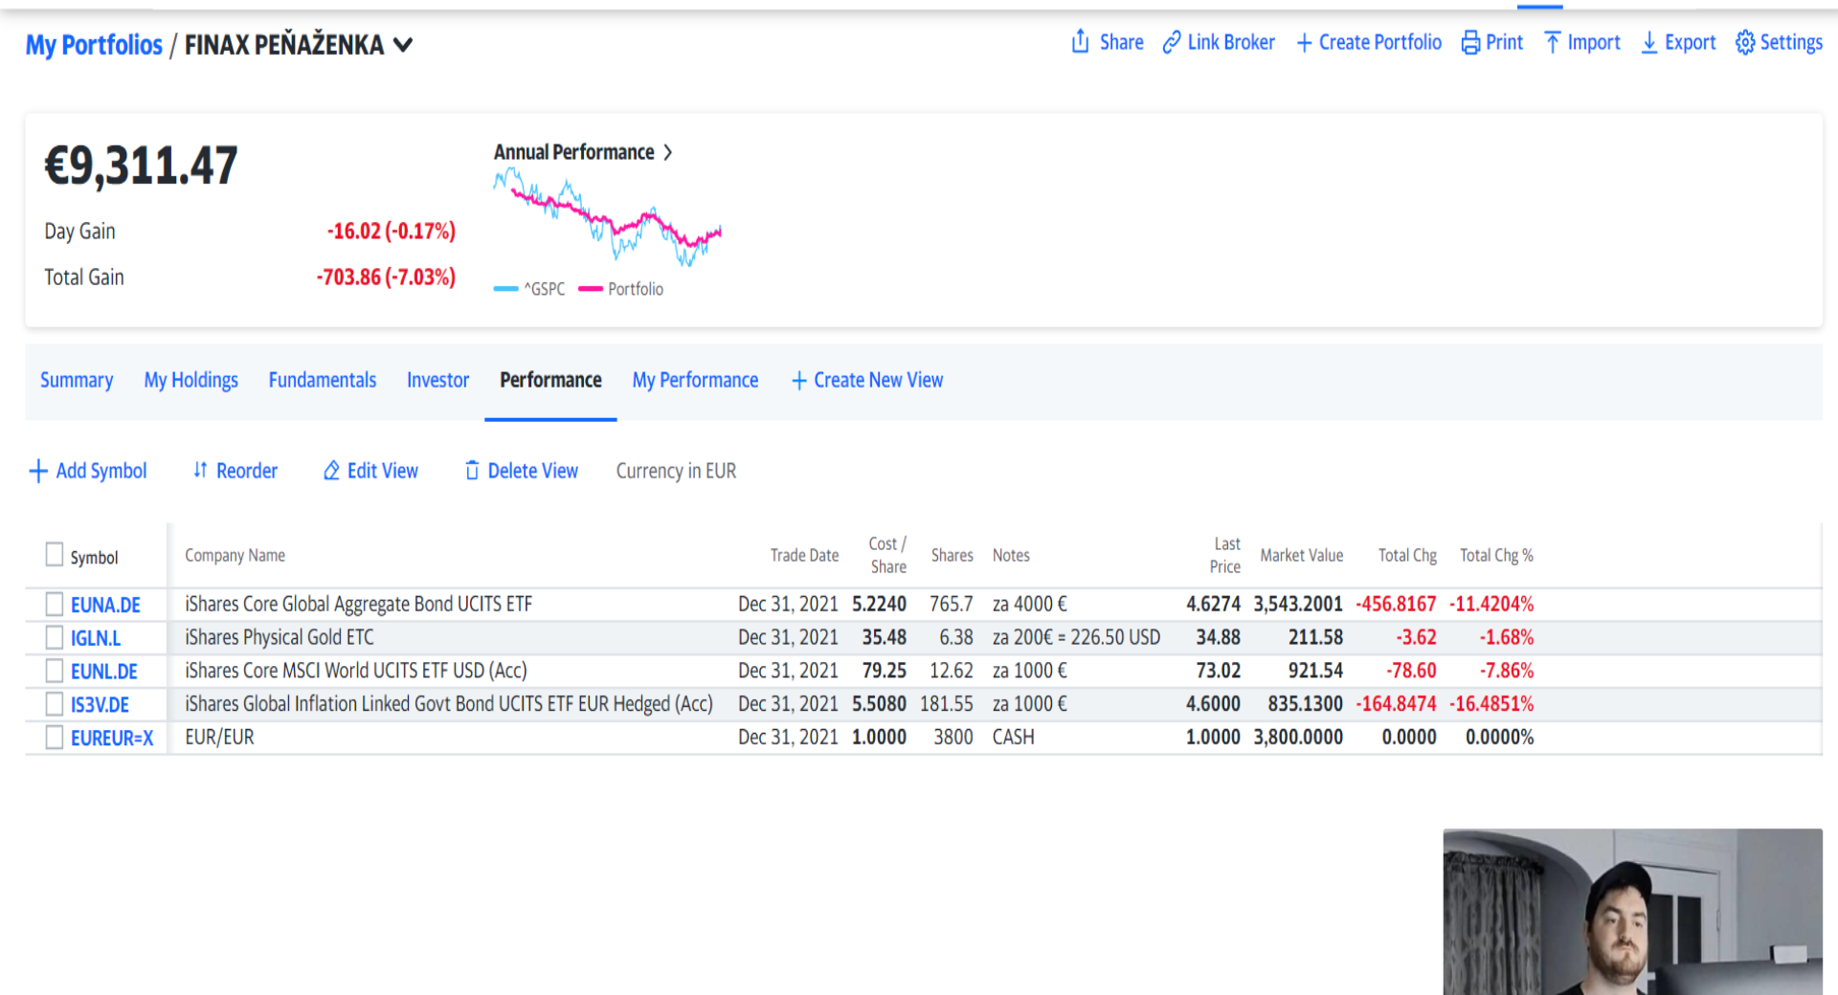Click the Cost / Share column header
Viewport: 1838px width, 995px height.
[x=887, y=555]
